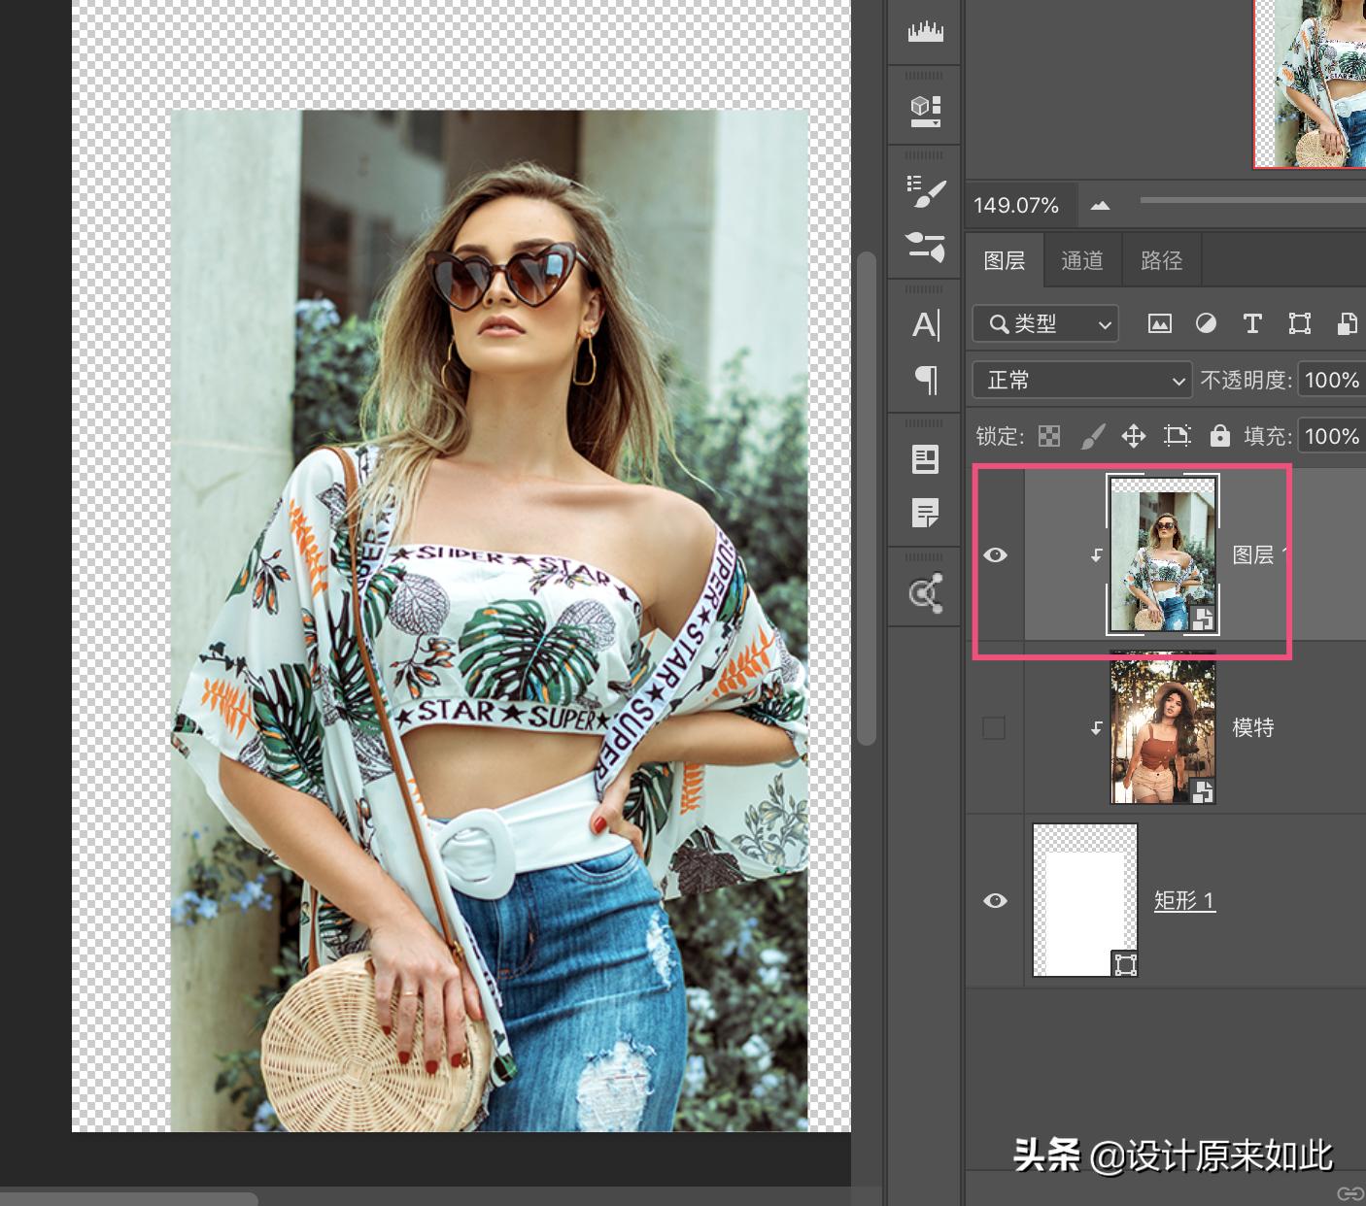Expand the 正常 blend mode dropdown
Screen dimensions: 1366x1206
pyautogui.click(x=1081, y=380)
